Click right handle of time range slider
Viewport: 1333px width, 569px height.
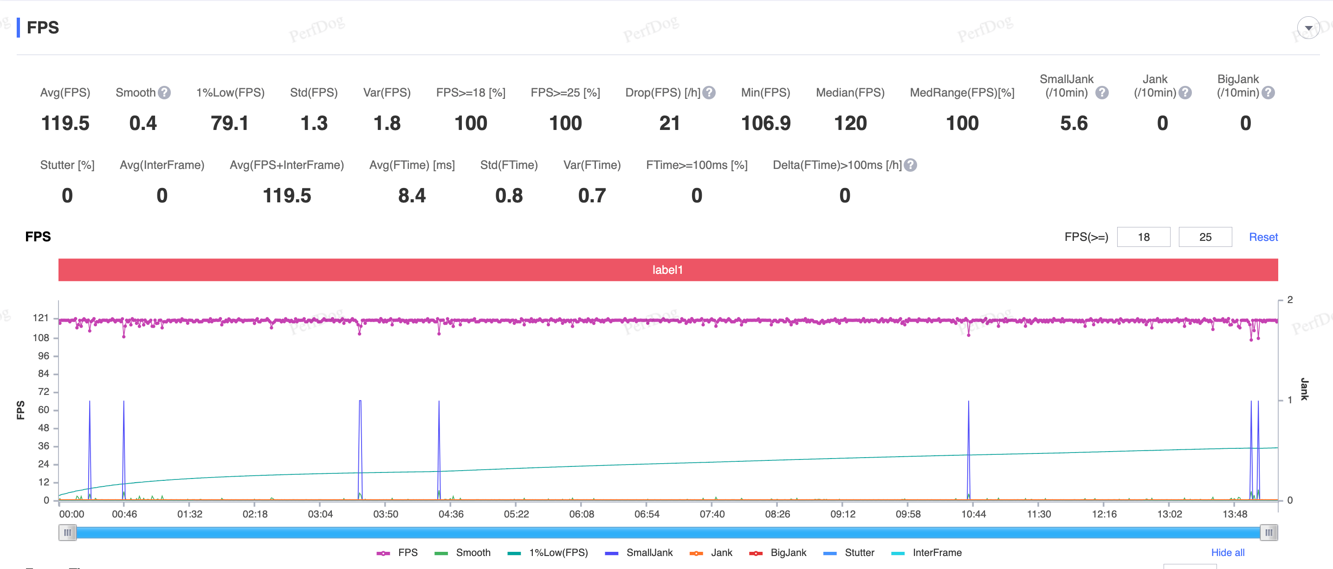pos(1268,532)
